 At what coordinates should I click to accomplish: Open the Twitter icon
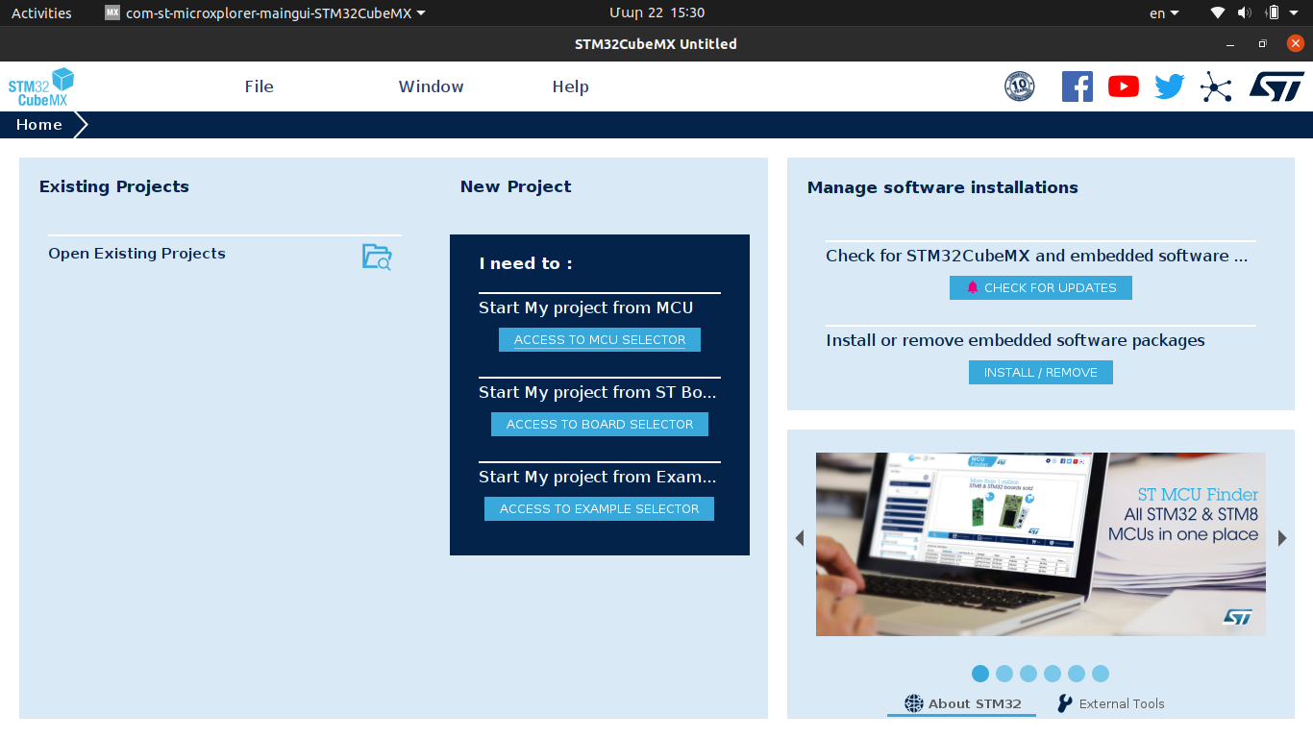[x=1170, y=86]
